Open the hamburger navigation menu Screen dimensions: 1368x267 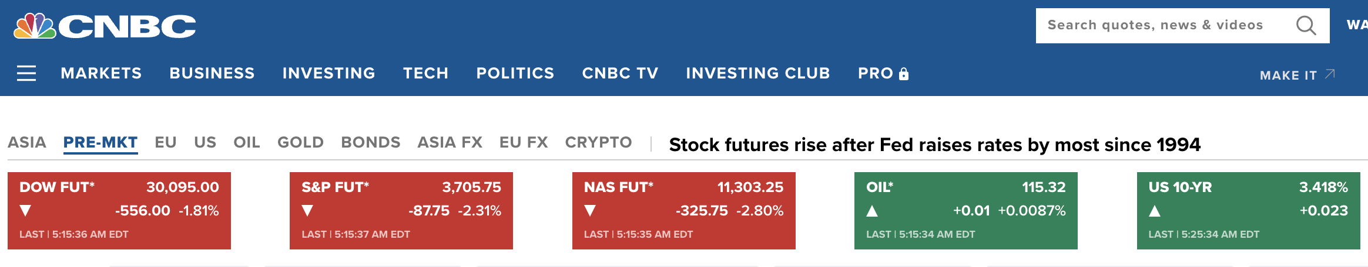coord(26,73)
